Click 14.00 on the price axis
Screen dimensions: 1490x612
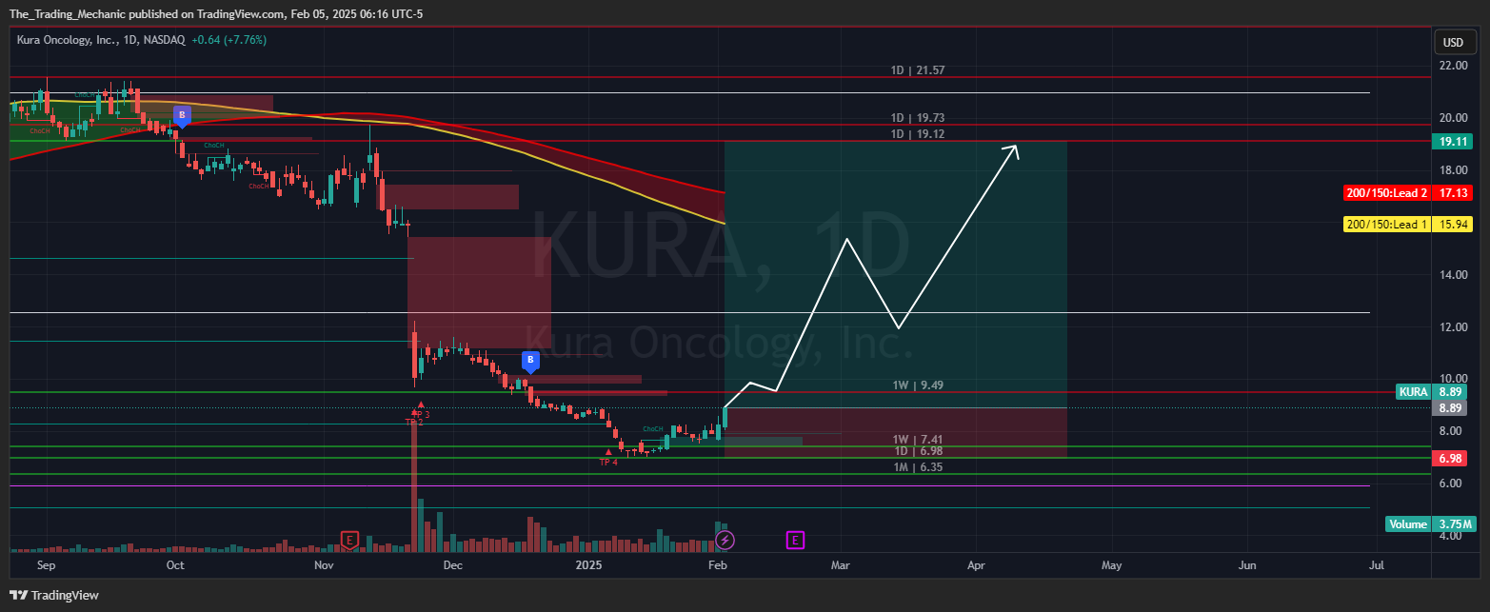[x=1452, y=275]
